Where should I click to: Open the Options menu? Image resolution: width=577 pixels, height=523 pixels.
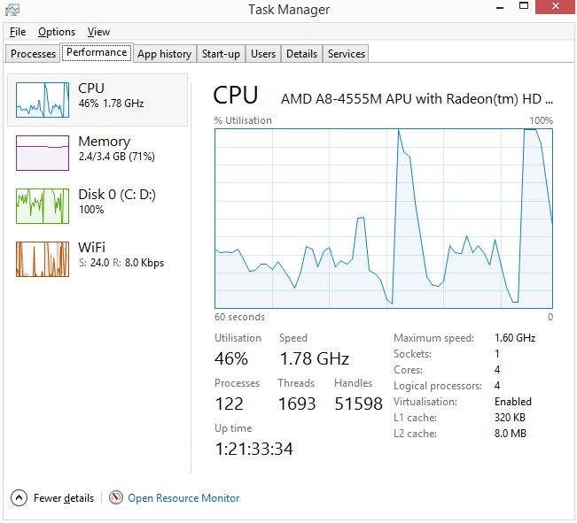coord(57,32)
